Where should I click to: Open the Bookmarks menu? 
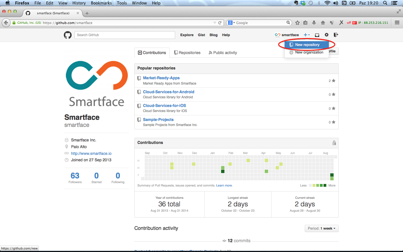tap(101, 3)
